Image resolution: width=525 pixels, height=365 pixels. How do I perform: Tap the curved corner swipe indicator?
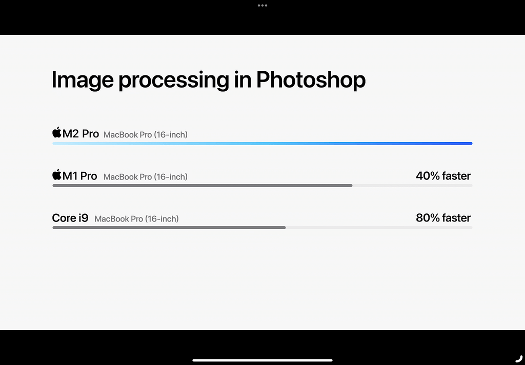[519, 359]
